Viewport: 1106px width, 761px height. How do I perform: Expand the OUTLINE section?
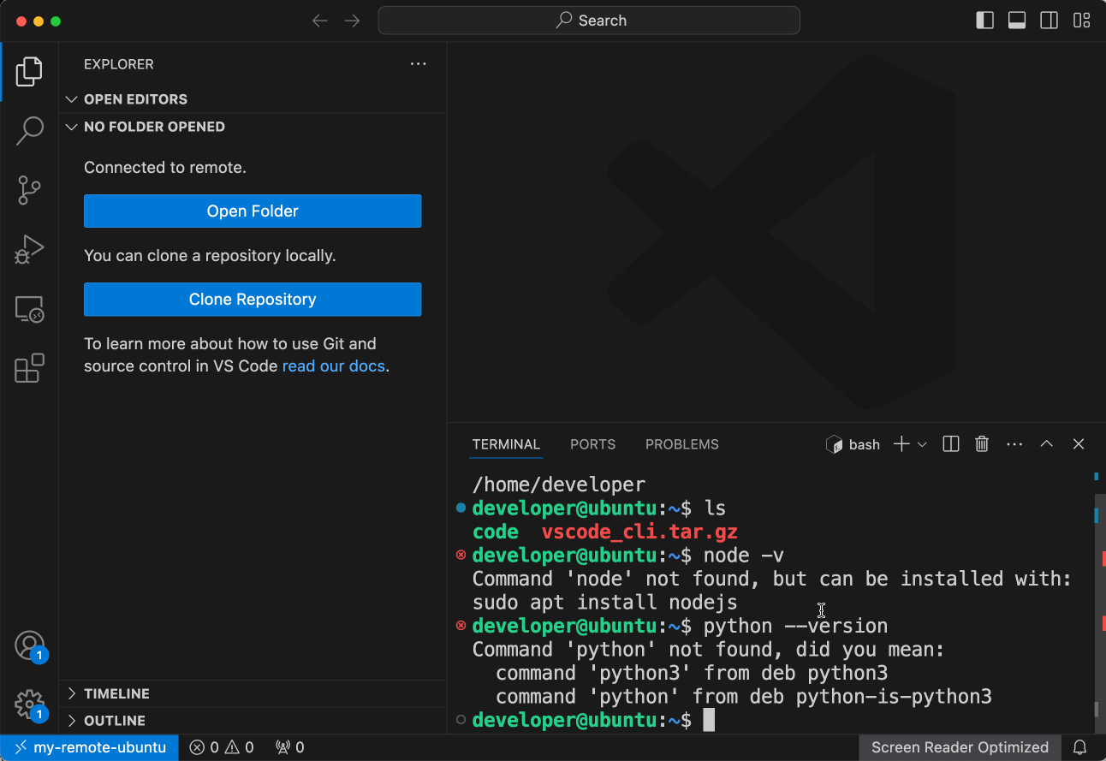click(253, 721)
